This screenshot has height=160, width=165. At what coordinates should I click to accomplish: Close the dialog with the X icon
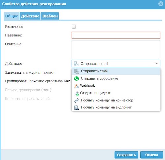pyautogui.click(x=161, y=4)
